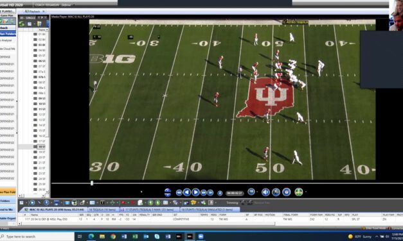Click the small round icon left of timecode
Screen dimensions: 403x241
220,193
